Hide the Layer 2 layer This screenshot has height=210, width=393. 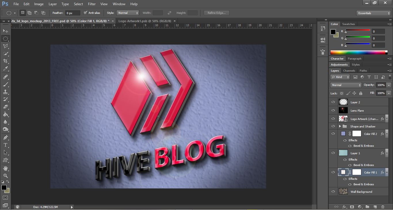tap(333, 102)
